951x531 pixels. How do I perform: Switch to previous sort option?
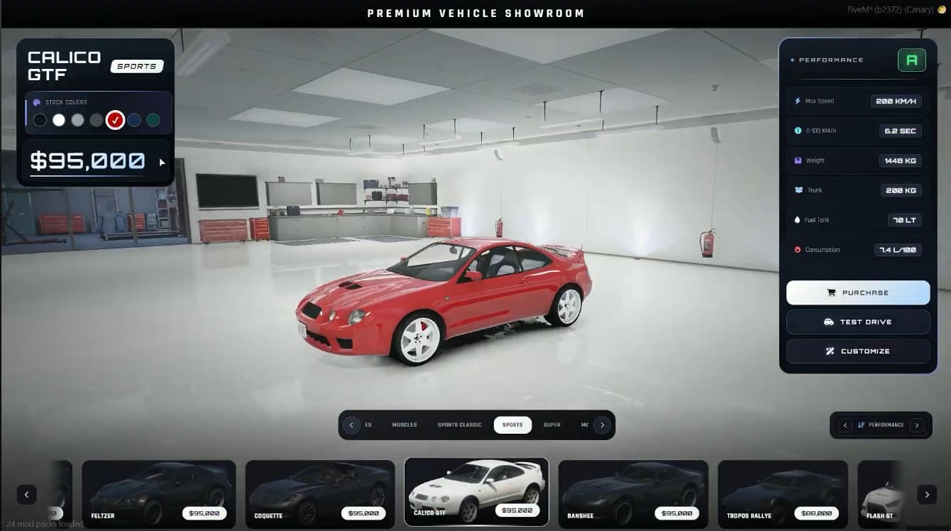point(845,425)
